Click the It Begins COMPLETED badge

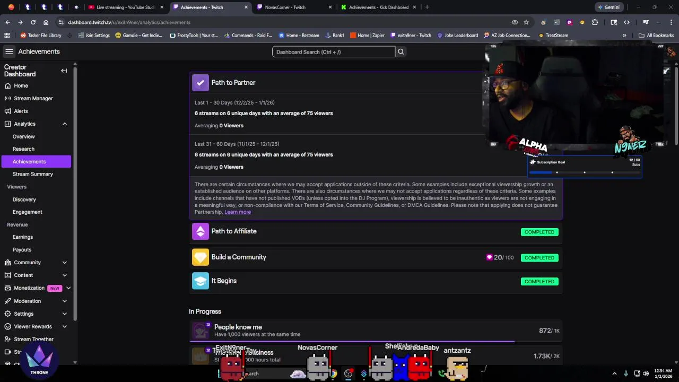pyautogui.click(x=539, y=281)
